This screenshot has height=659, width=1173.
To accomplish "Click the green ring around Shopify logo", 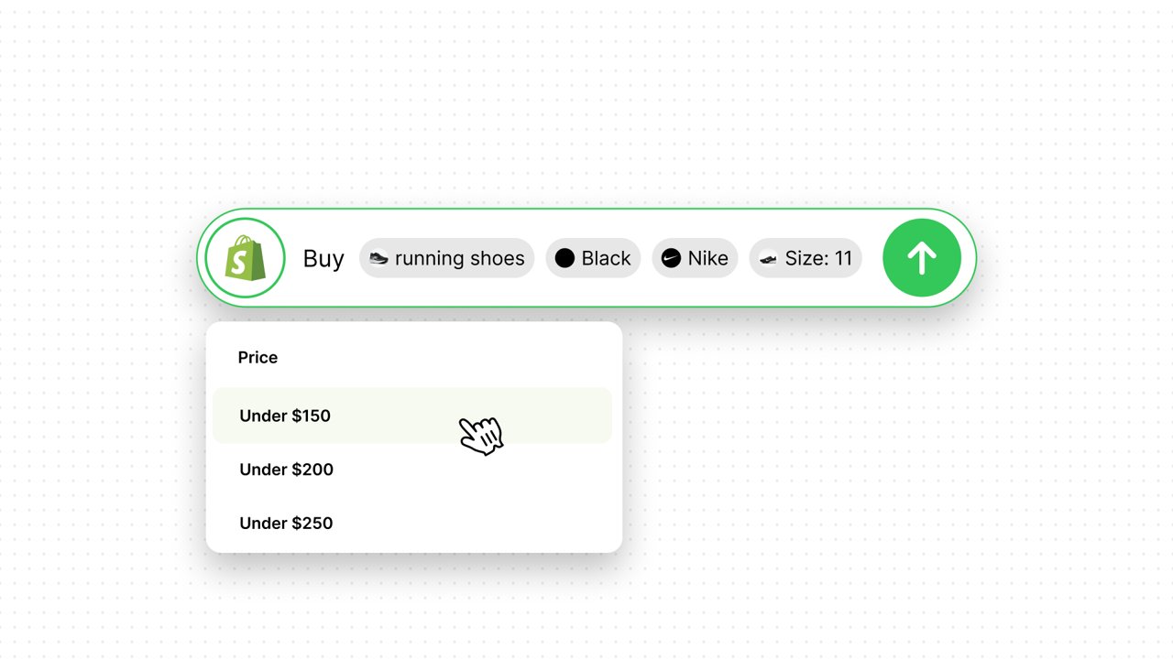I will [246, 220].
